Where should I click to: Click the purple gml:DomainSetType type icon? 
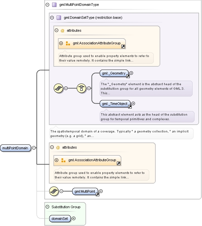click(59, 18)
